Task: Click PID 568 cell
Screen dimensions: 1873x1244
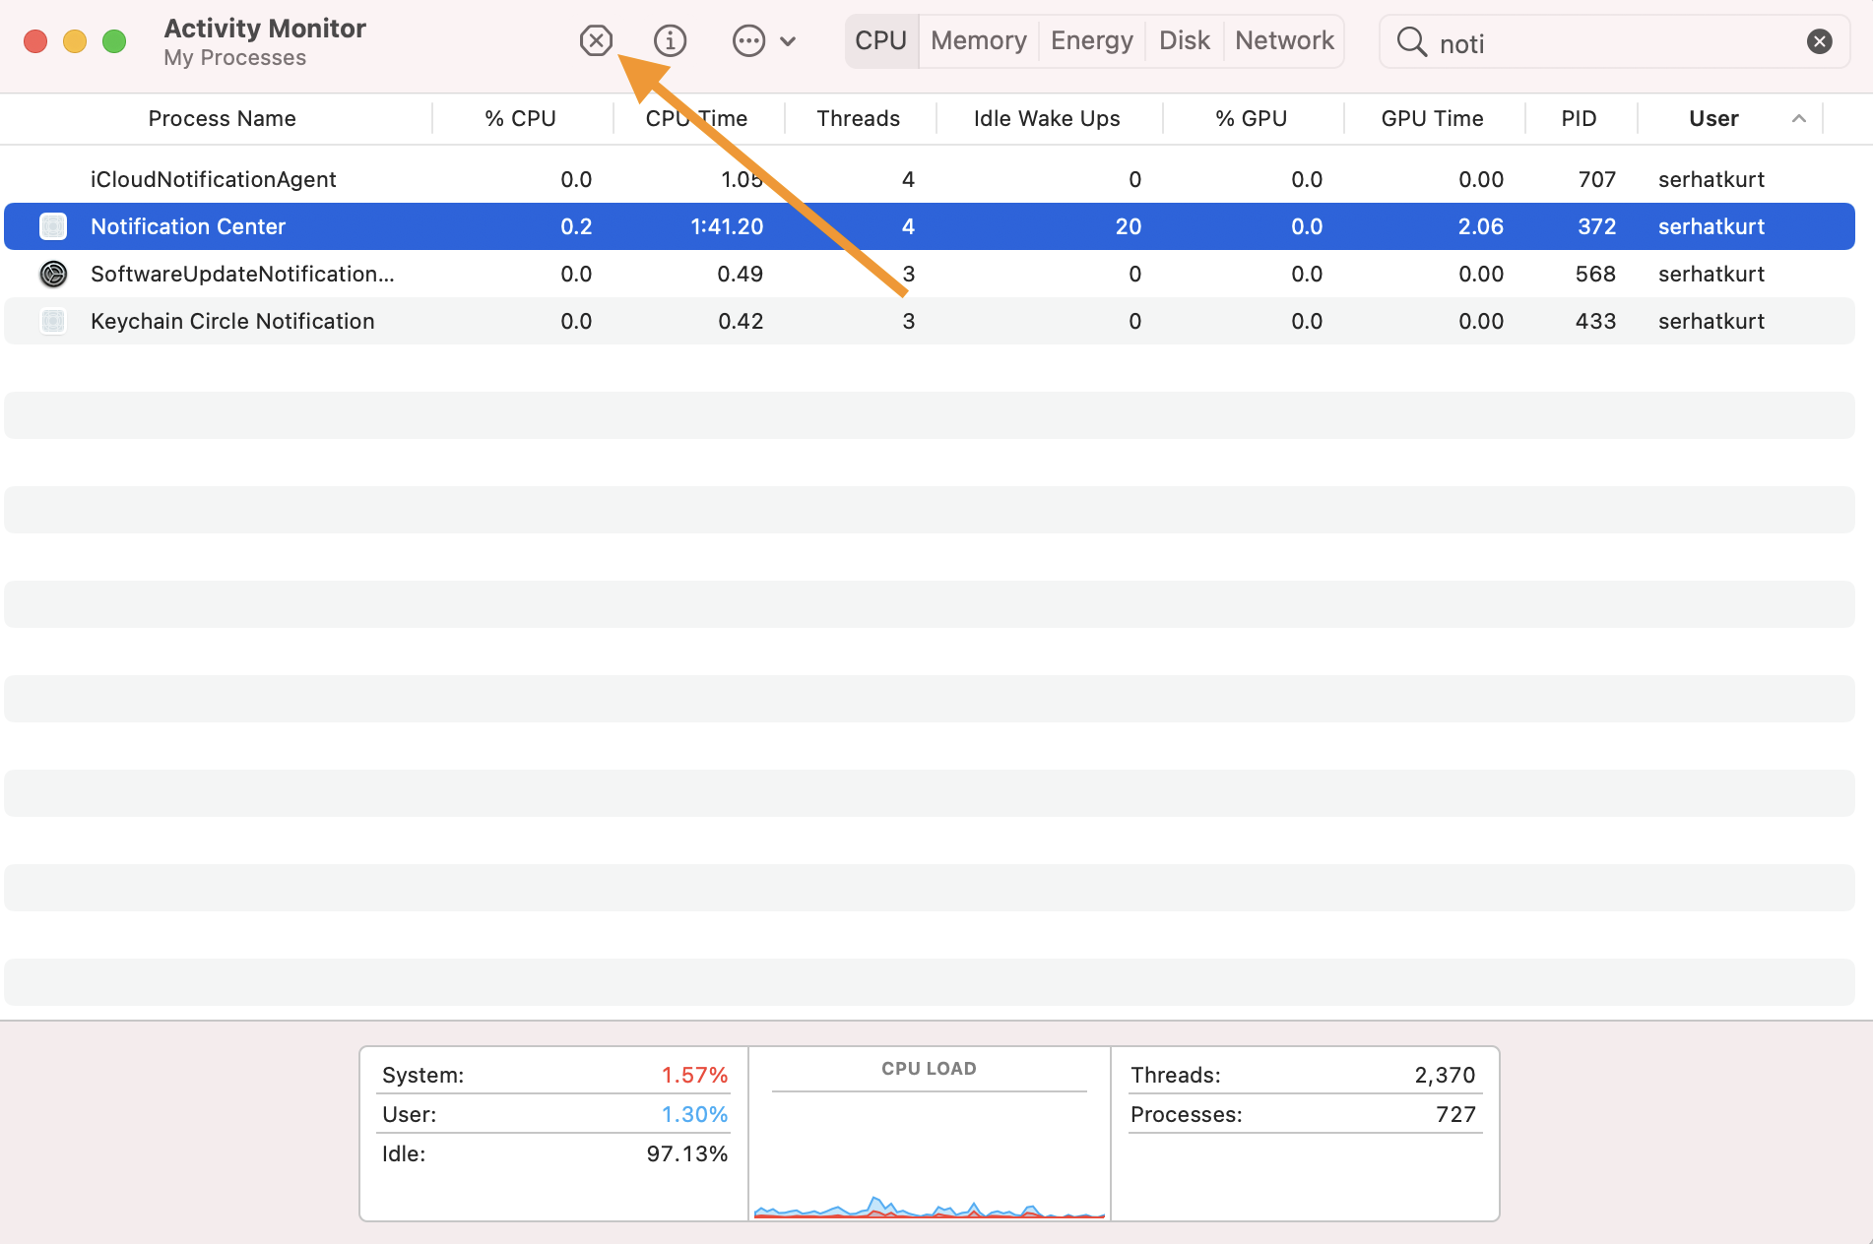Action: [x=1595, y=274]
